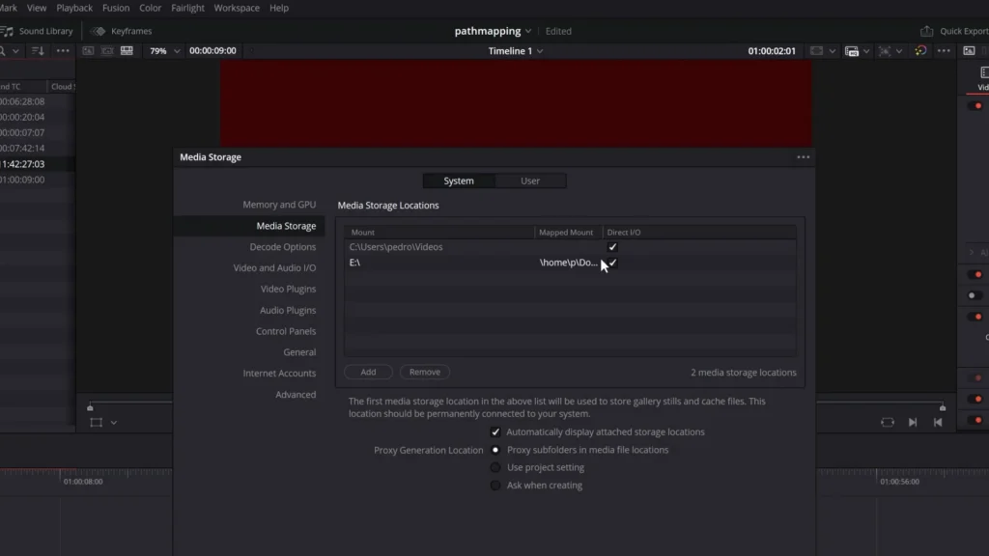Open the Control Panels settings
This screenshot has height=556, width=989.
click(286, 331)
